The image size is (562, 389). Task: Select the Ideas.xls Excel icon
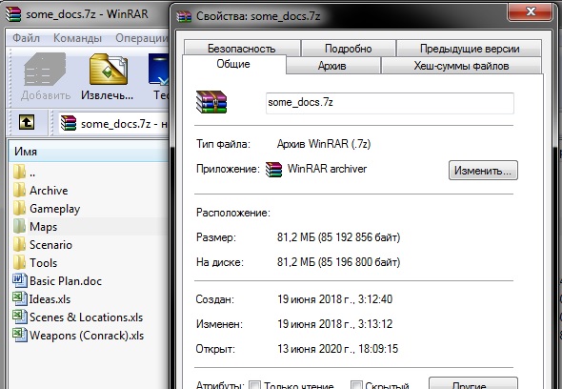coord(20,298)
